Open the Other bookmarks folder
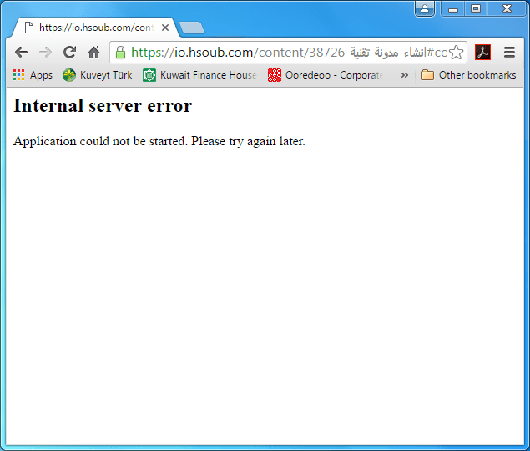Viewport: 530px width, 451px height. point(468,75)
